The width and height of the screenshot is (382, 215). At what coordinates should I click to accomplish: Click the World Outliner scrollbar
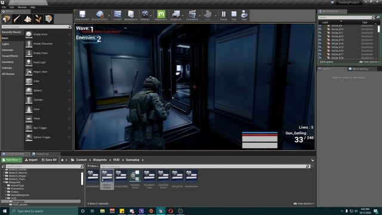pos(378,29)
